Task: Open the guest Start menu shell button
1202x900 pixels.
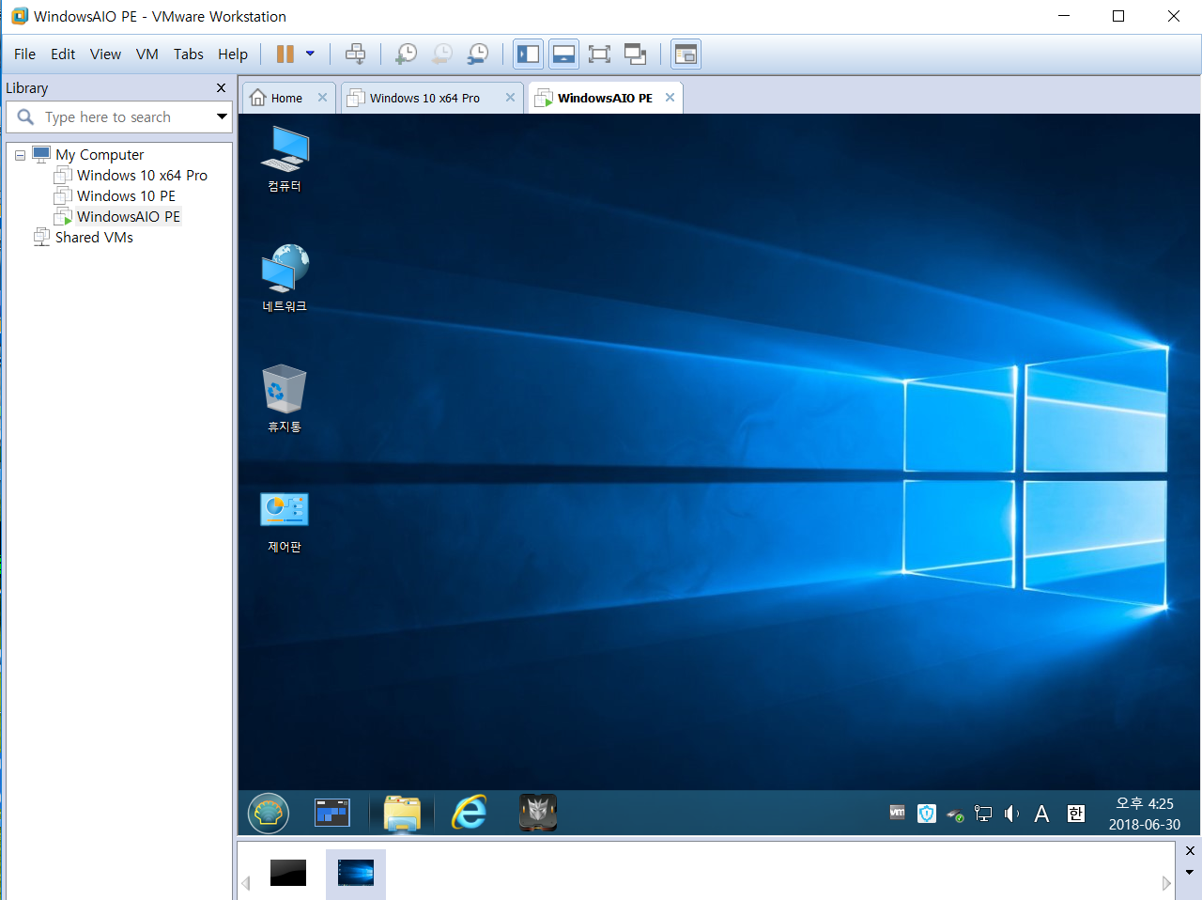Action: pos(269,813)
